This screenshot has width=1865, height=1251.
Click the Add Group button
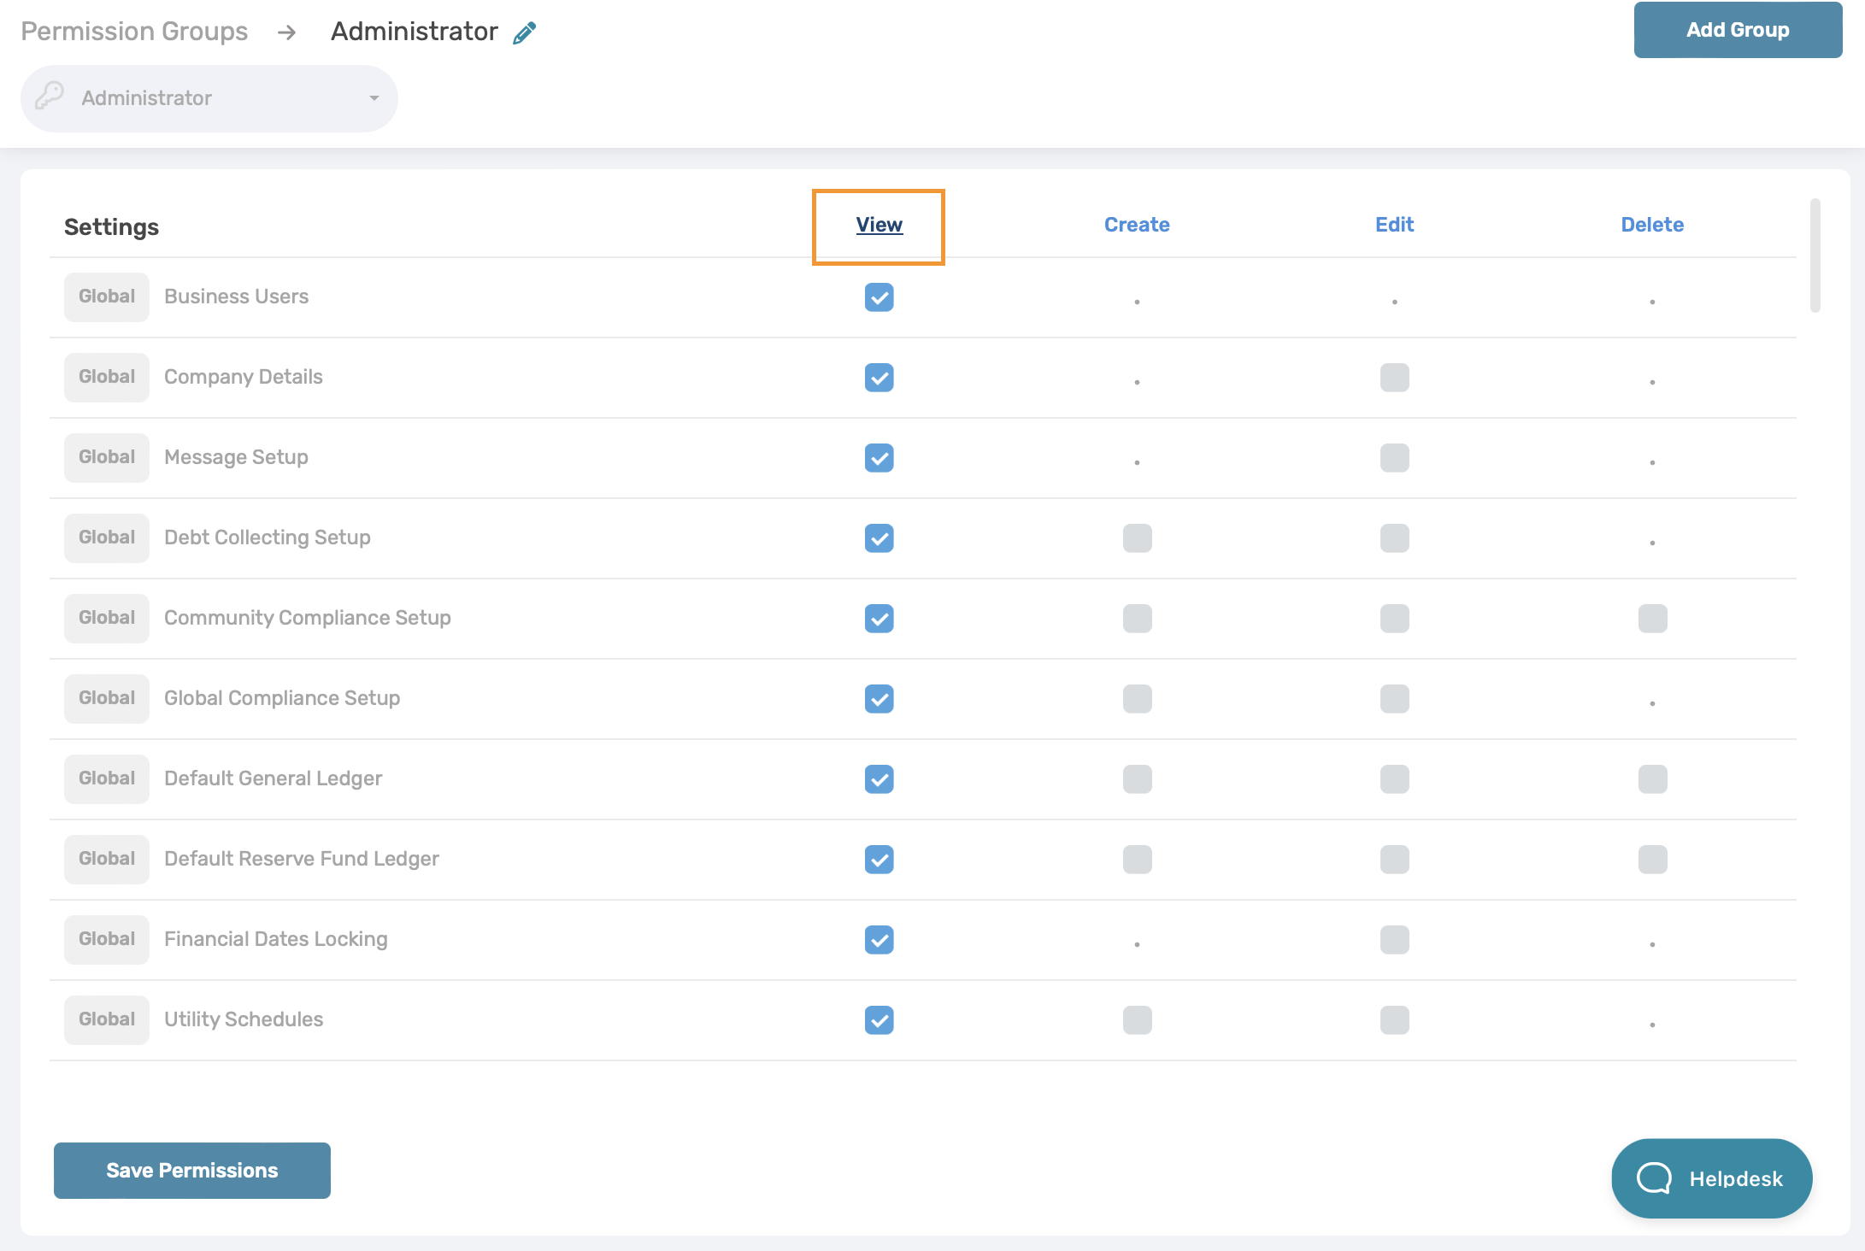tap(1738, 30)
